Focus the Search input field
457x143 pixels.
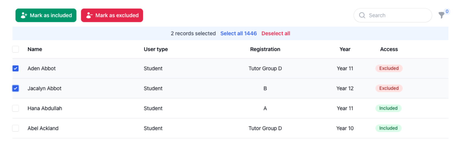[393, 15]
